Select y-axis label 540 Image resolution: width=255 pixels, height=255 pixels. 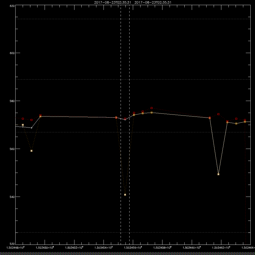(12, 197)
